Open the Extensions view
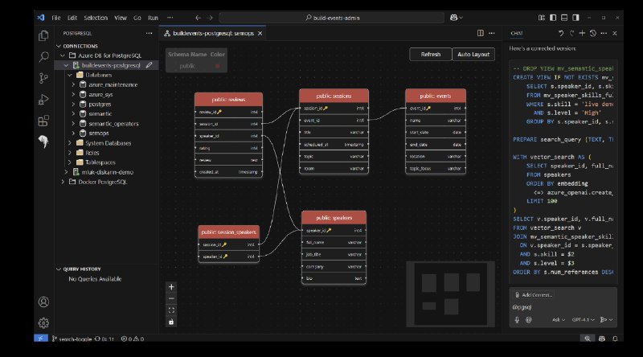 click(43, 121)
